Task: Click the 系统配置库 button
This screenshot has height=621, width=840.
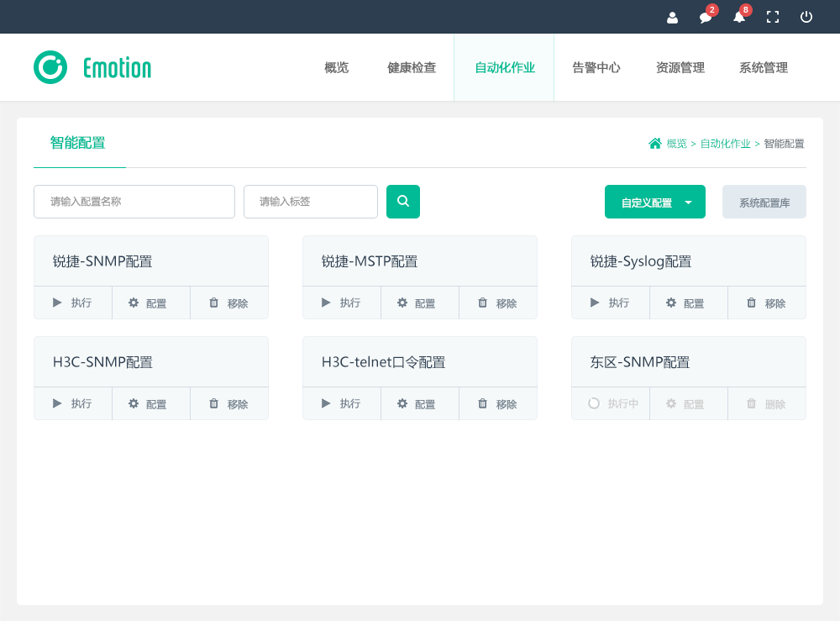Action: [x=764, y=203]
